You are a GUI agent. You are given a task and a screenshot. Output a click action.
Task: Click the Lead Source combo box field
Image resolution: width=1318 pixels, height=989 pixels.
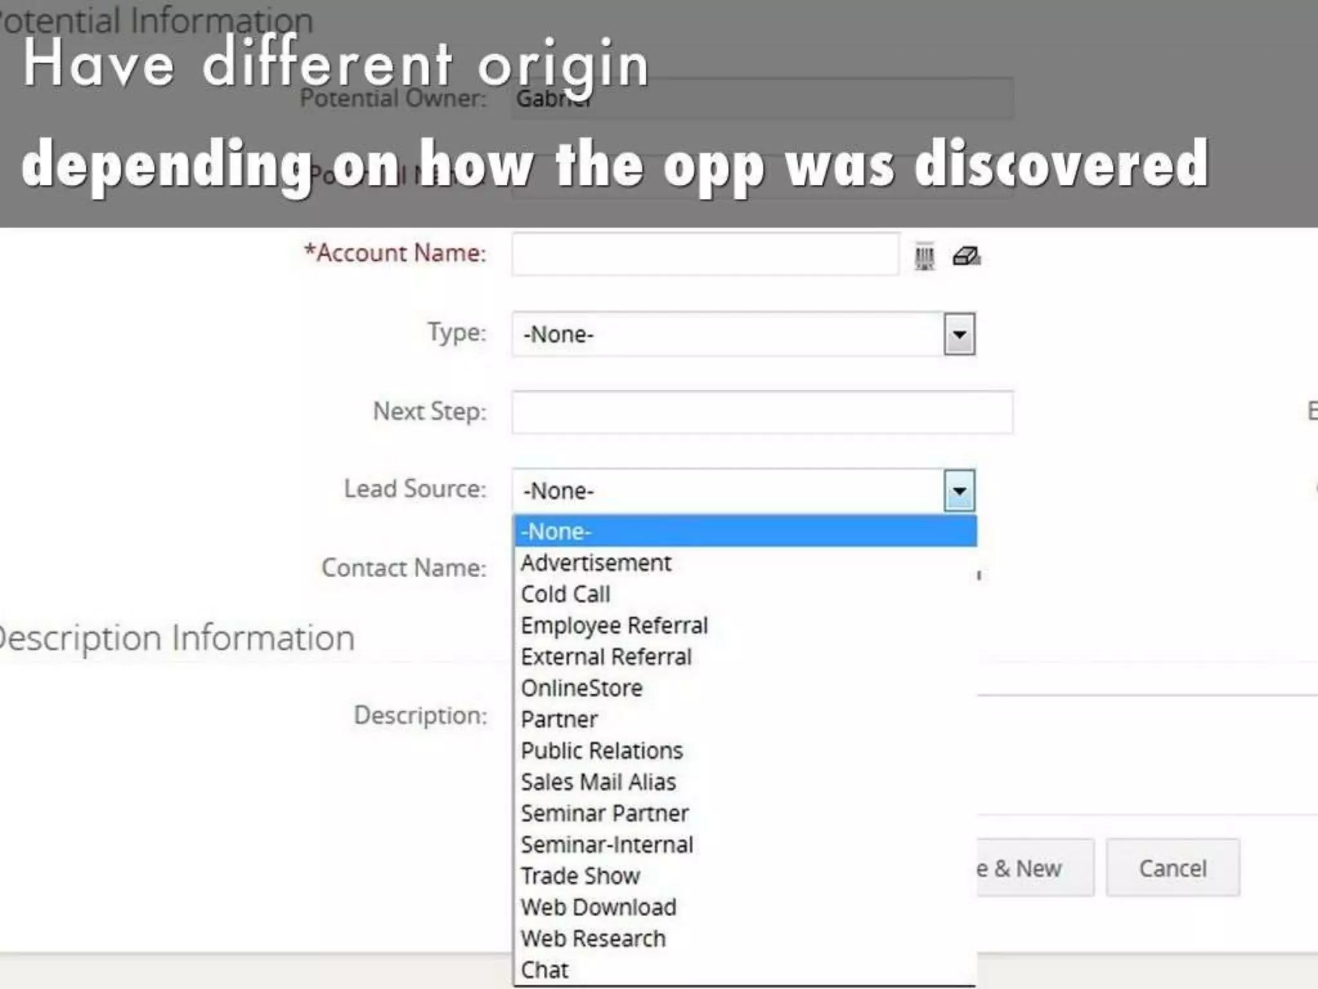pyautogui.click(x=727, y=491)
